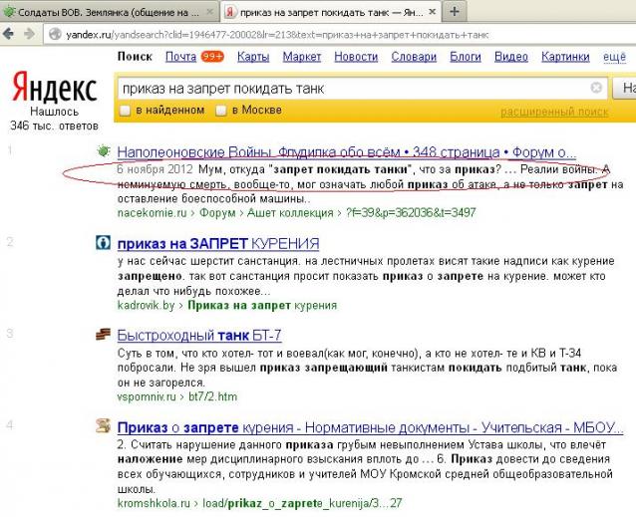This screenshot has width=636, height=517.
Task: Click the load/prikaz_o_zaprete_kurenija URL path
Action: pyautogui.click(x=302, y=503)
